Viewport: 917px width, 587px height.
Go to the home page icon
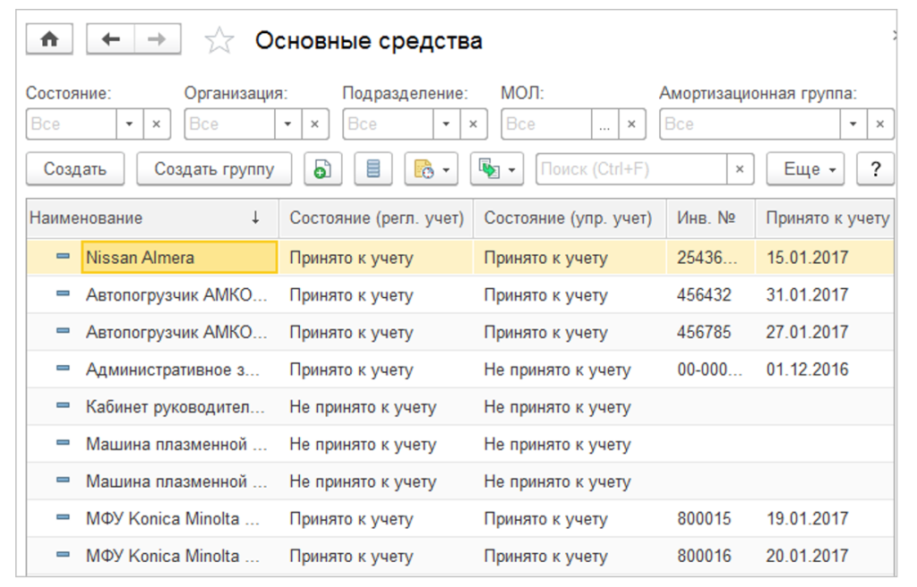click(50, 39)
